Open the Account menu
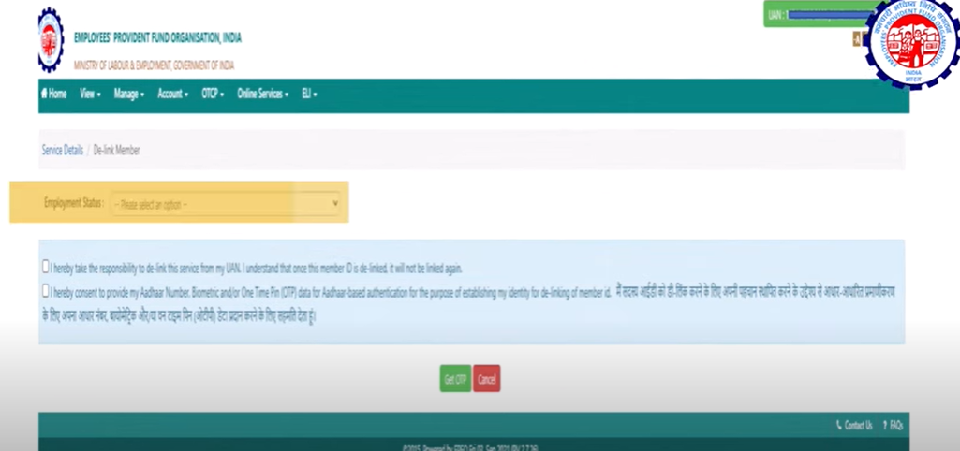The height and width of the screenshot is (451, 960). coord(172,95)
